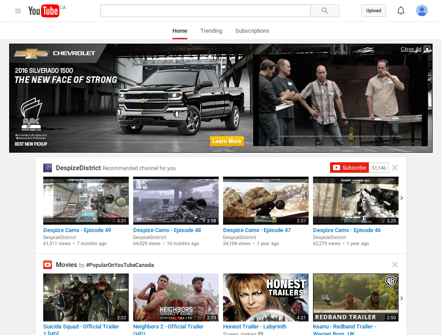Open the Movies shelf title

click(x=66, y=265)
